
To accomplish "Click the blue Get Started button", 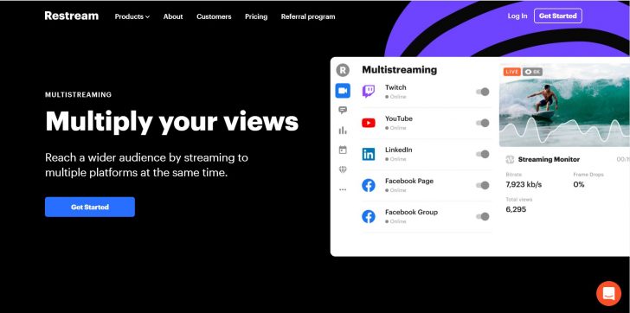I will coord(90,207).
